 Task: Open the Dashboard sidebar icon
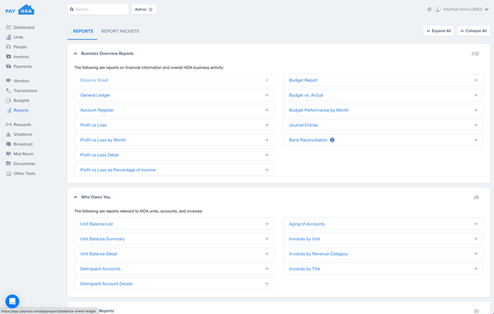pos(9,28)
